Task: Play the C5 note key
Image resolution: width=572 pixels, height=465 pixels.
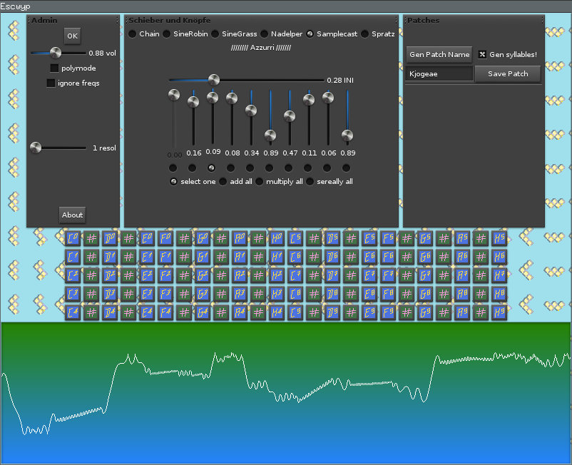Action: (295, 237)
